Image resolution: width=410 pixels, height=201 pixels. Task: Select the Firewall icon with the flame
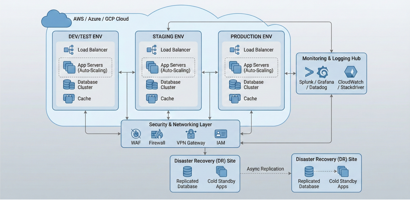coord(157,134)
